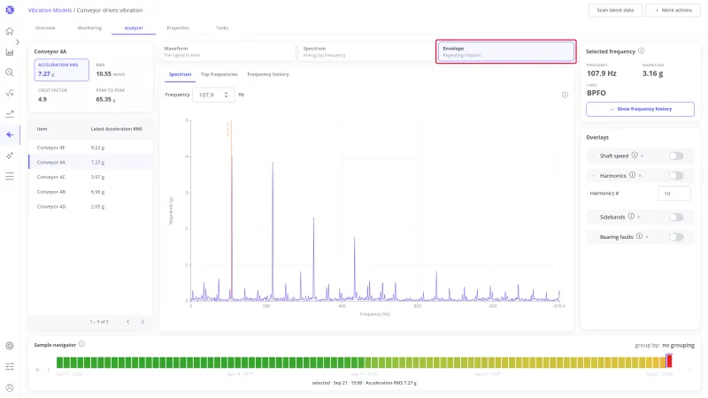Image resolution: width=708 pixels, height=398 pixels.
Task: Switch to the Overview tab
Action: [x=45, y=28]
